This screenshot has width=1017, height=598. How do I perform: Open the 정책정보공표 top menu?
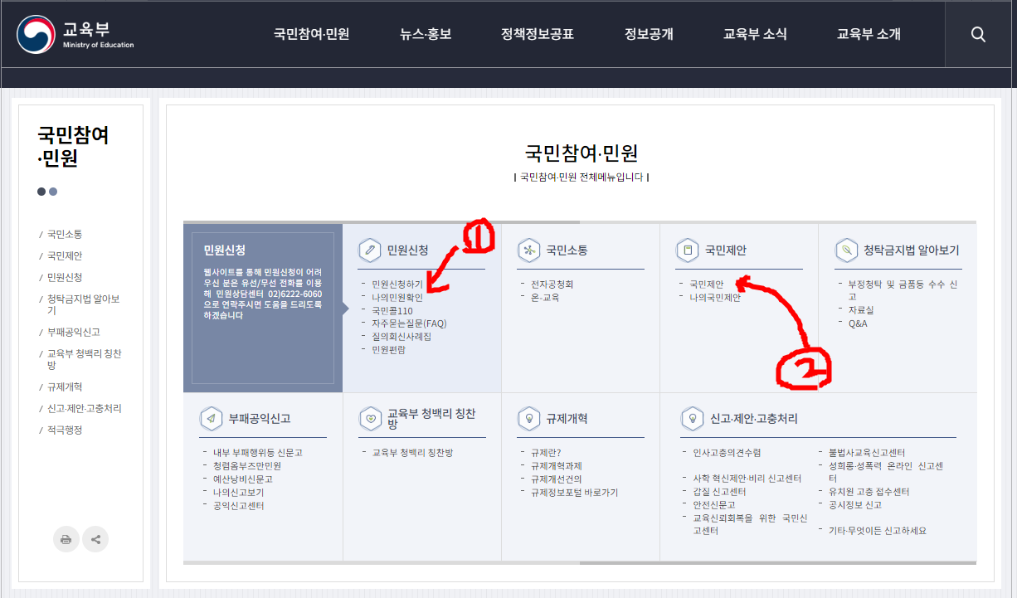(538, 34)
